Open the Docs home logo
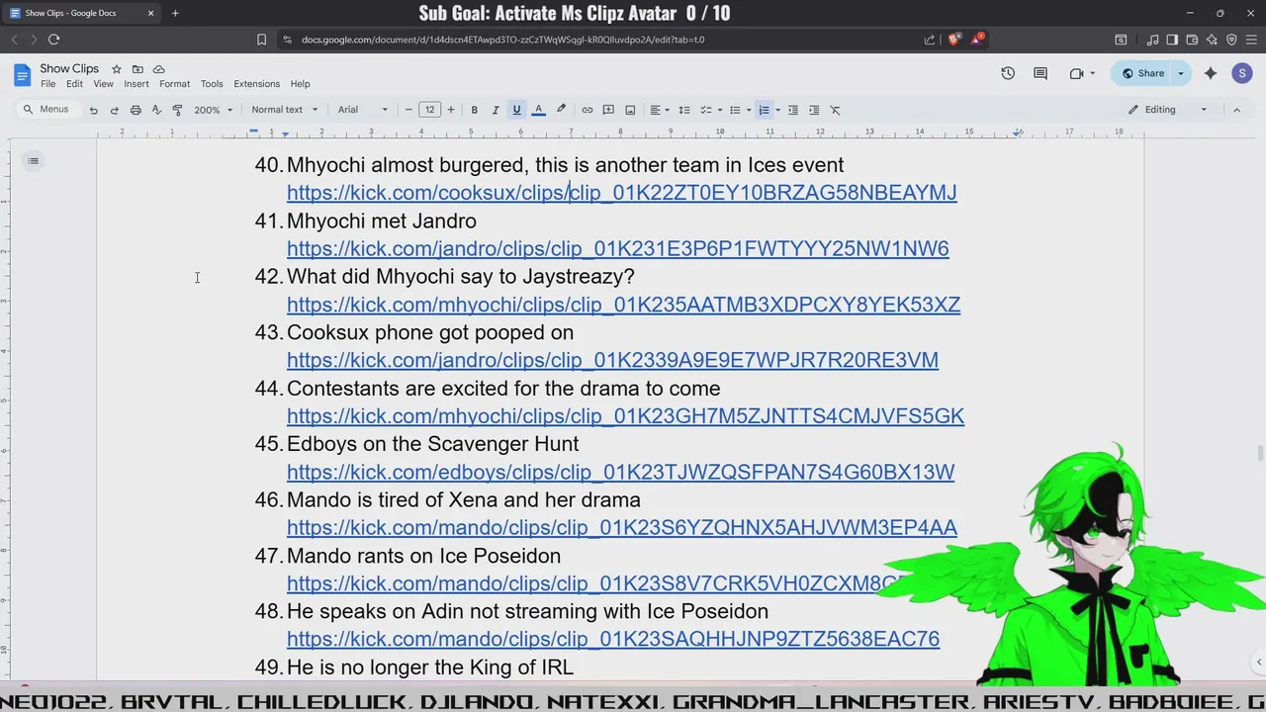This screenshot has height=712, width=1266. [x=22, y=75]
